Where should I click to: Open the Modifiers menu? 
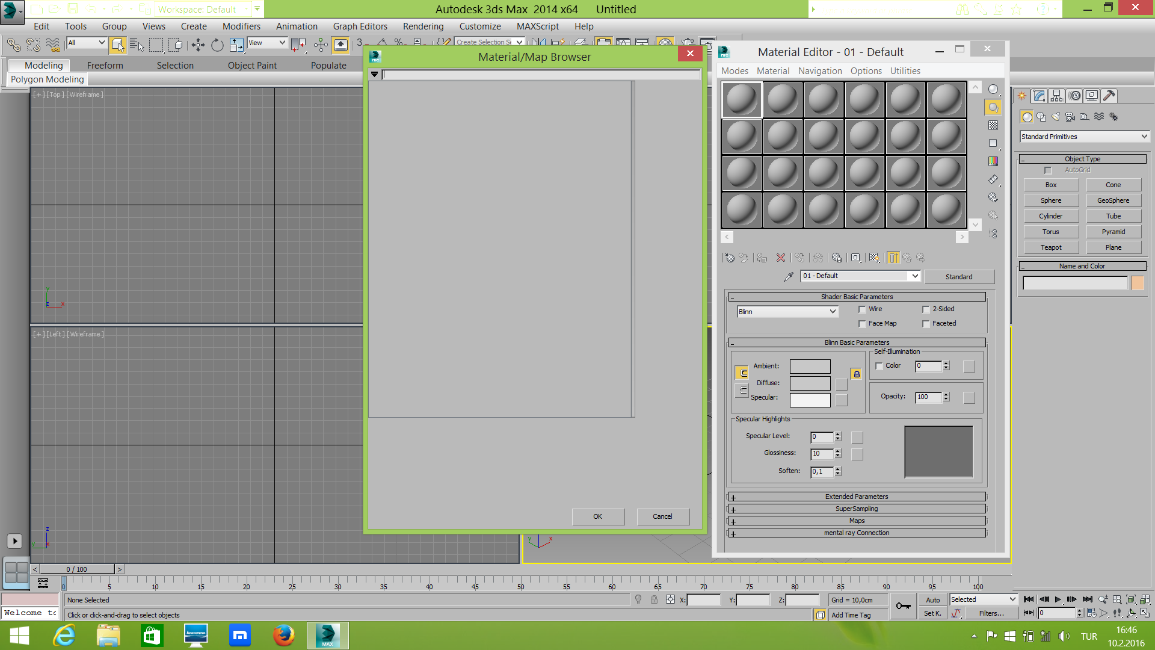click(x=241, y=26)
